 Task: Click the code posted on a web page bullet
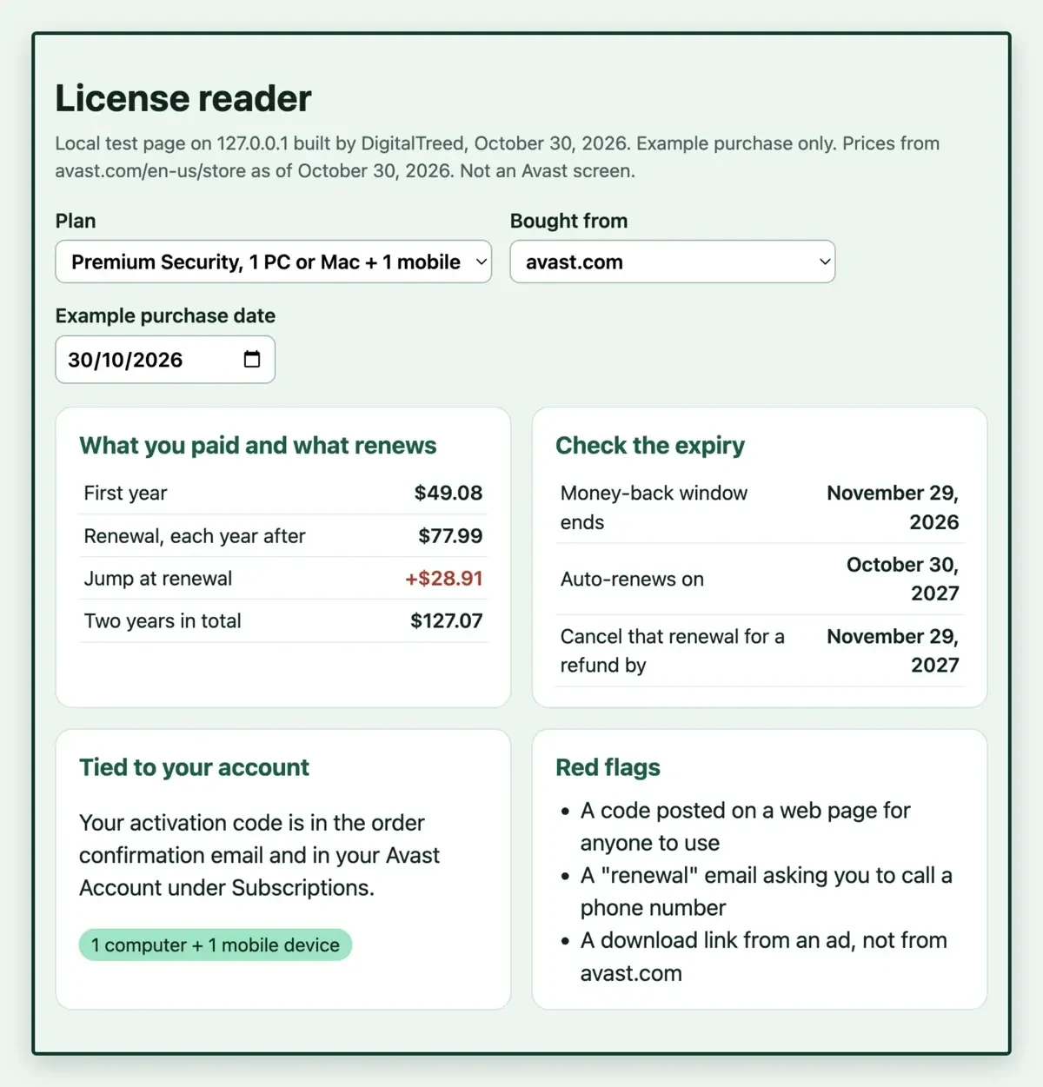pos(745,826)
